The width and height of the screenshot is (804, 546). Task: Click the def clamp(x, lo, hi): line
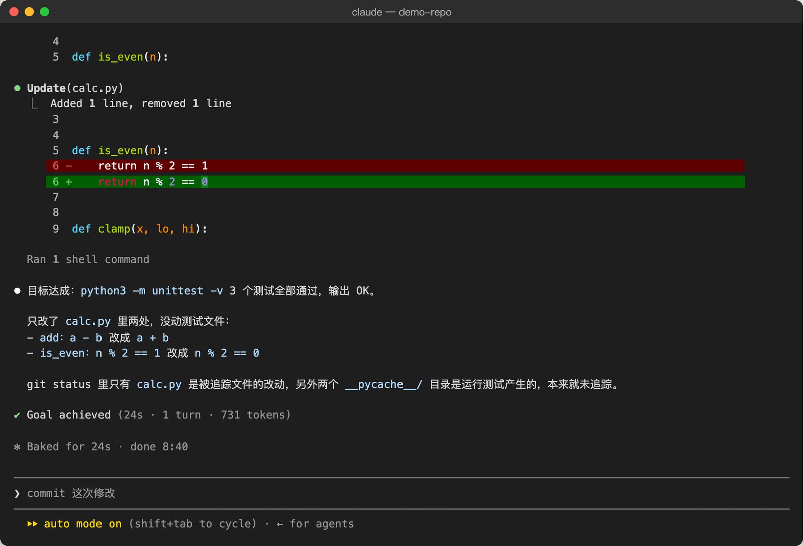click(x=139, y=229)
